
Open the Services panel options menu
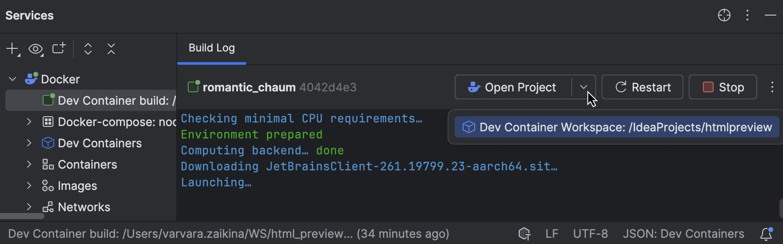click(747, 15)
